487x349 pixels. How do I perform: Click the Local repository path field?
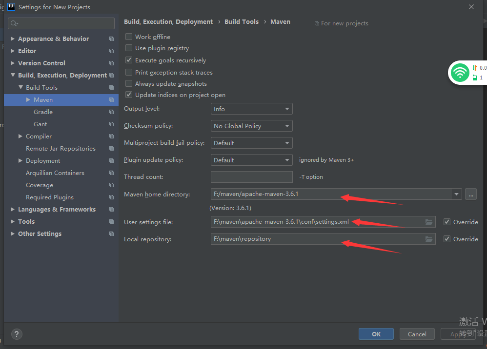[323, 239]
